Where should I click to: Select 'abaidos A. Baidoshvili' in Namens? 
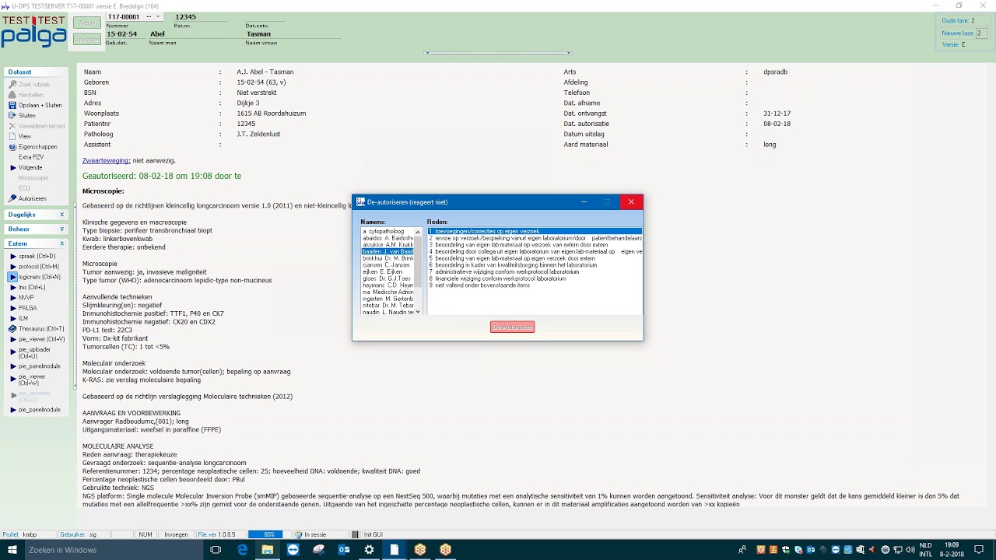[388, 238]
